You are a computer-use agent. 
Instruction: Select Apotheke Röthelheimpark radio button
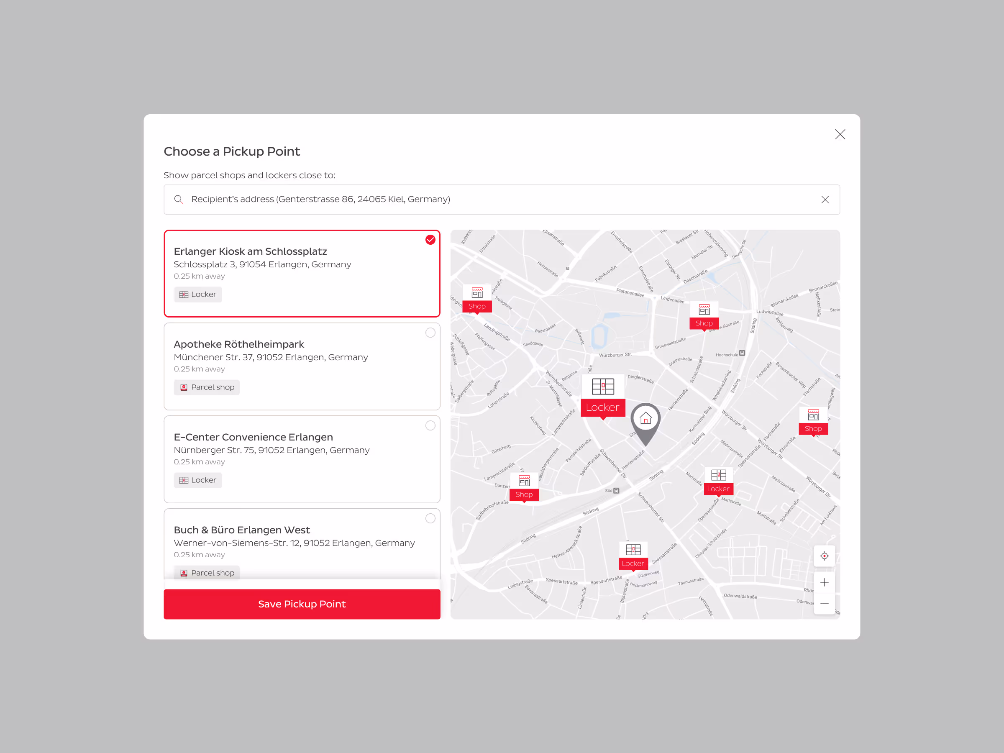[430, 333]
